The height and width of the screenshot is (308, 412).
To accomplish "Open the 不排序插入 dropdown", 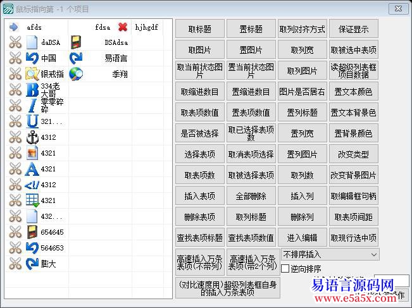I will [330, 254].
